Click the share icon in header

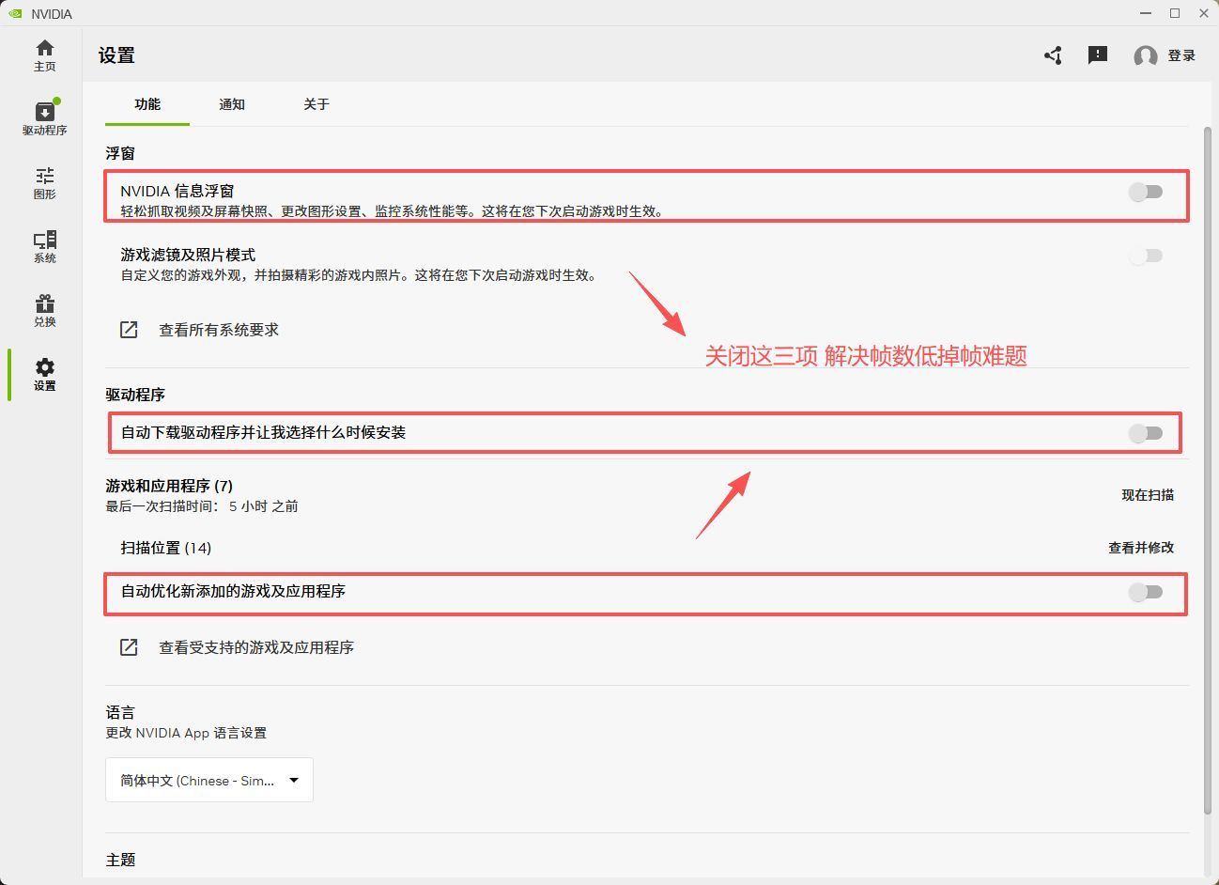1053,55
